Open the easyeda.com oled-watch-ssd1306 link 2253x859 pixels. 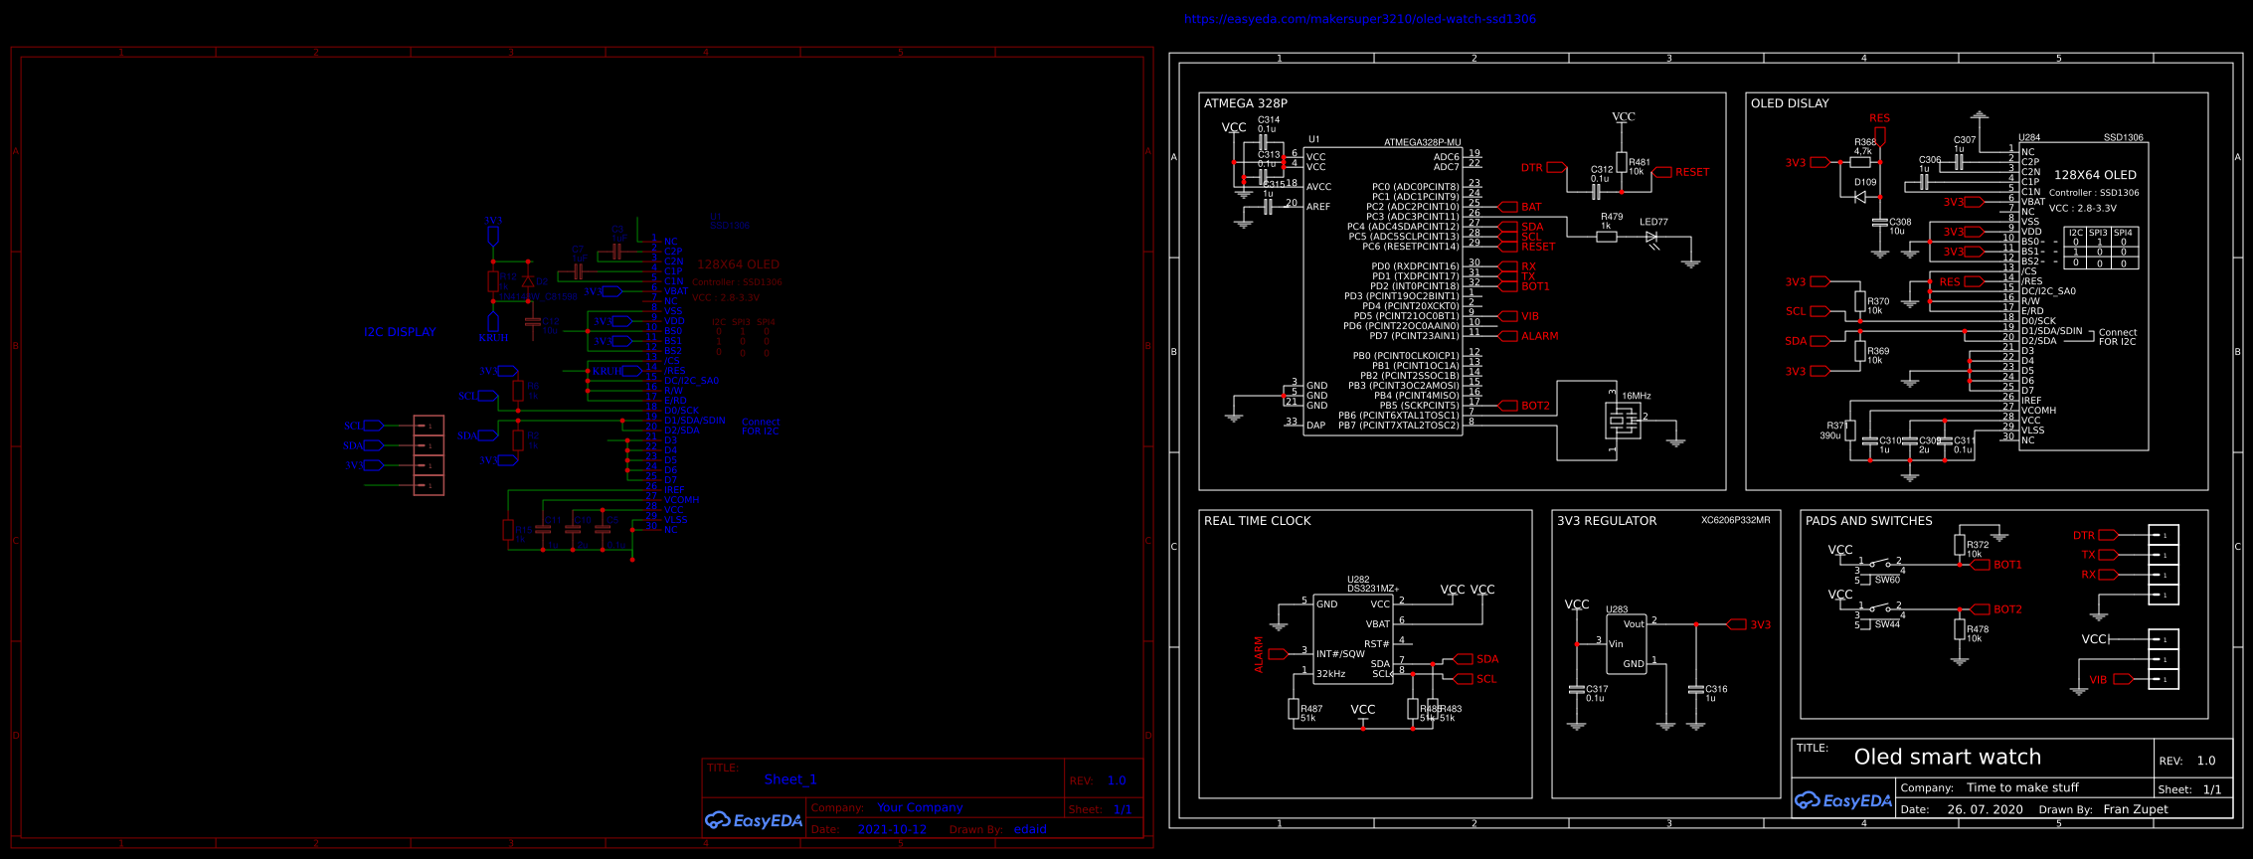(1359, 19)
